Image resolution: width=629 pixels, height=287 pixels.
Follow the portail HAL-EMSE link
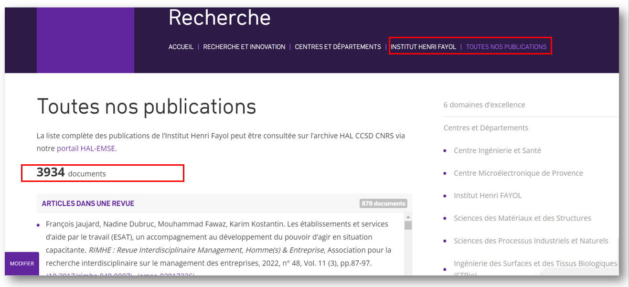click(86, 149)
